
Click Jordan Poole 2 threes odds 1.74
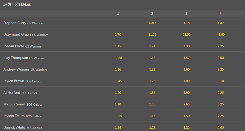pos(152,46)
